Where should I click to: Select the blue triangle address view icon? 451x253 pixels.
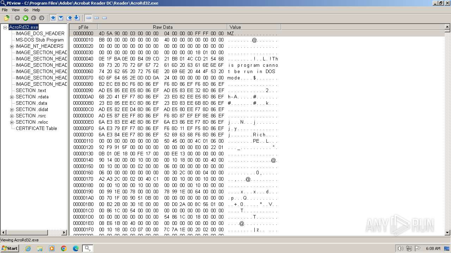61,18
